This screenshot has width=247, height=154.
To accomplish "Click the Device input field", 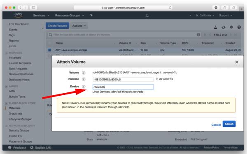I will tap(123, 87).
